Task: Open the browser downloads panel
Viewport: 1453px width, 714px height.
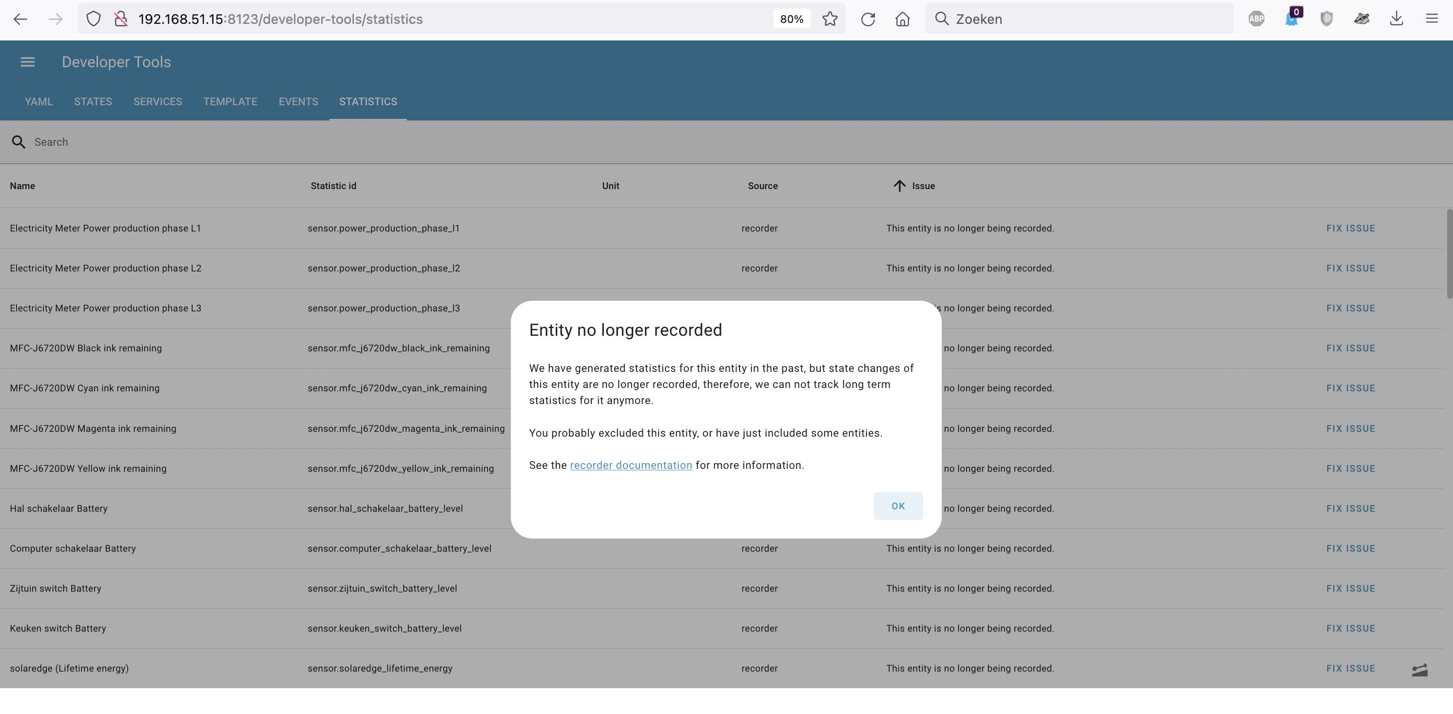Action: pyautogui.click(x=1397, y=19)
